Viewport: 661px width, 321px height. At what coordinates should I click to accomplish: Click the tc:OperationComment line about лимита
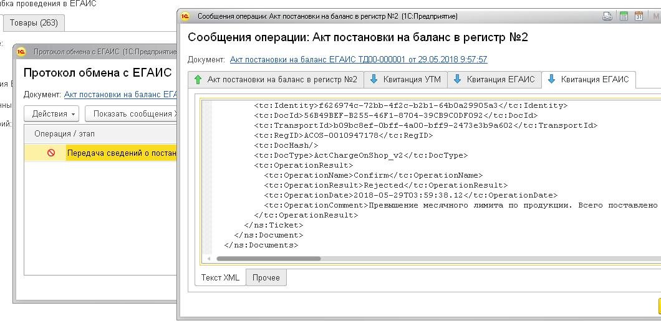[x=463, y=205]
